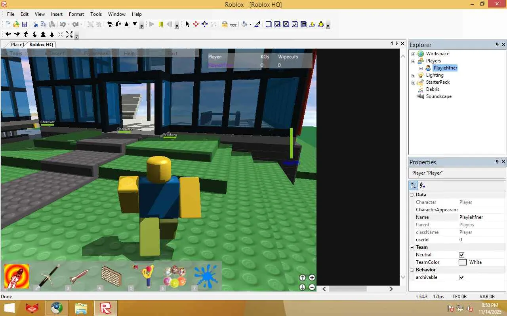The image size is (507, 316).
Task: Open the File menu
Action: pyautogui.click(x=11, y=14)
